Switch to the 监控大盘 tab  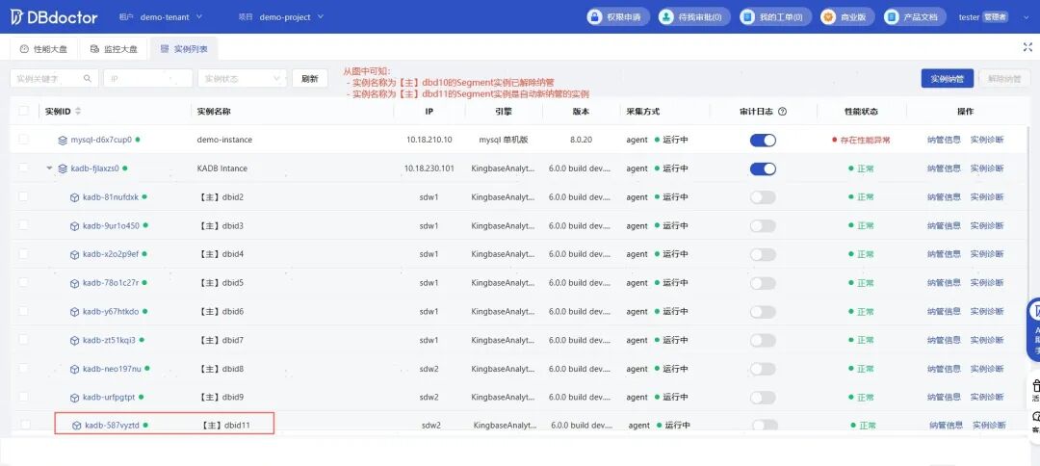point(114,49)
